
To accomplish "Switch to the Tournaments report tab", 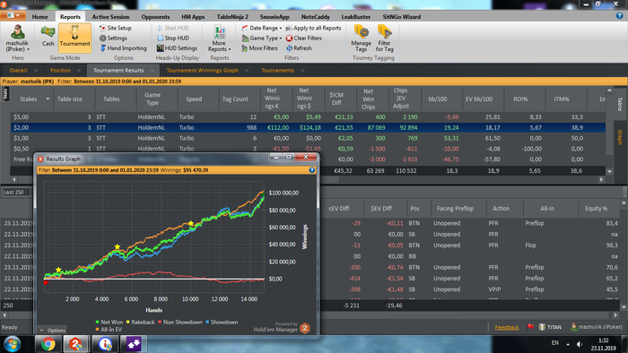I will (277, 71).
